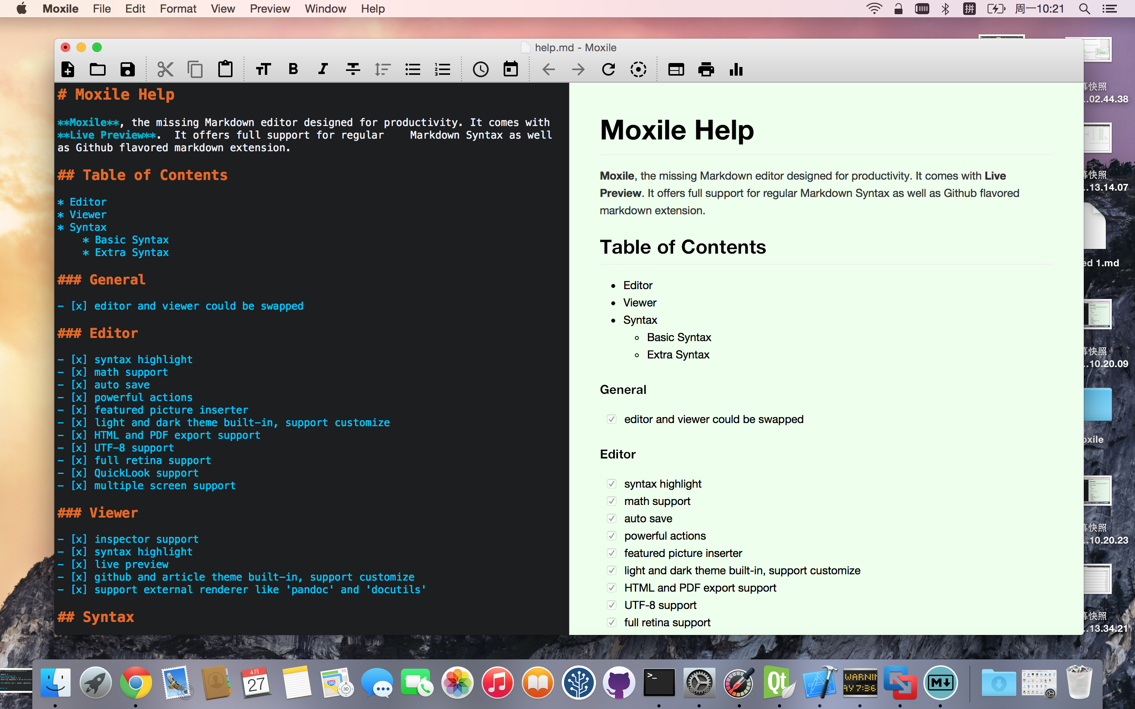
Task: Insert current time with clock icon
Action: tap(481, 69)
